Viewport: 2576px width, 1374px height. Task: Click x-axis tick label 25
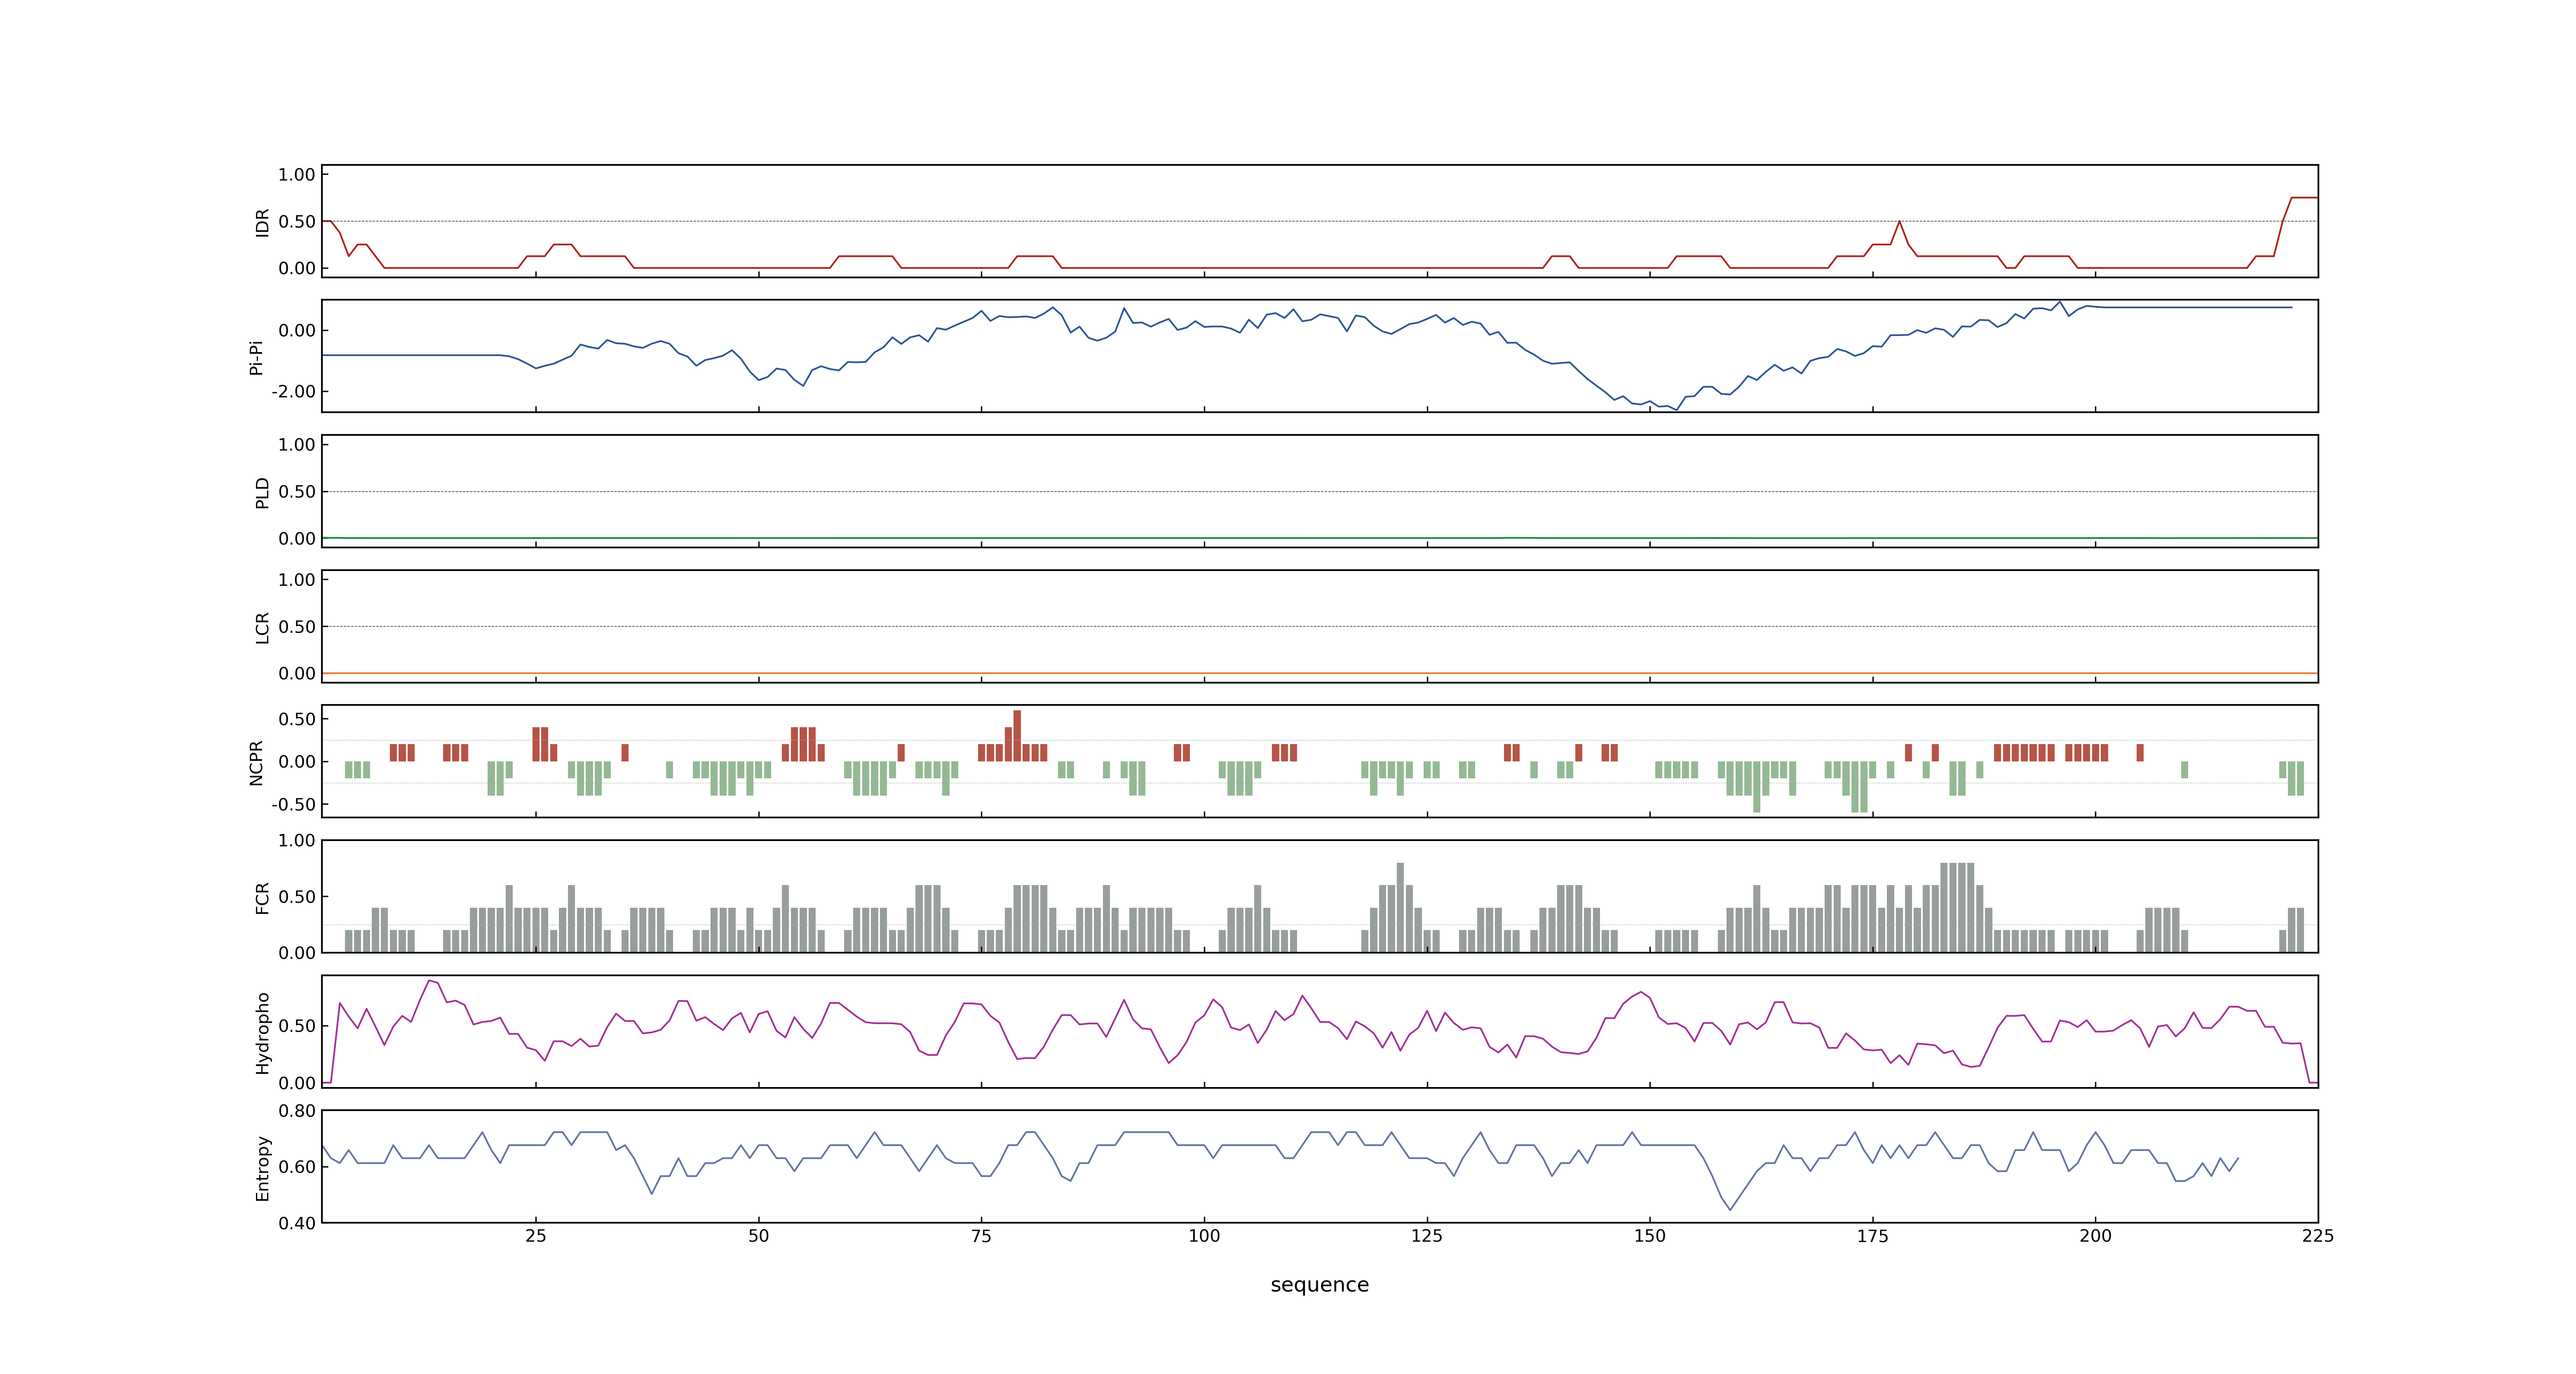tap(536, 1236)
